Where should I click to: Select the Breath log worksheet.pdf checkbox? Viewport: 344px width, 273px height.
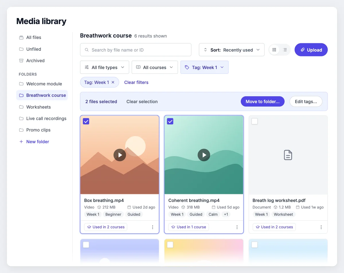click(x=255, y=121)
